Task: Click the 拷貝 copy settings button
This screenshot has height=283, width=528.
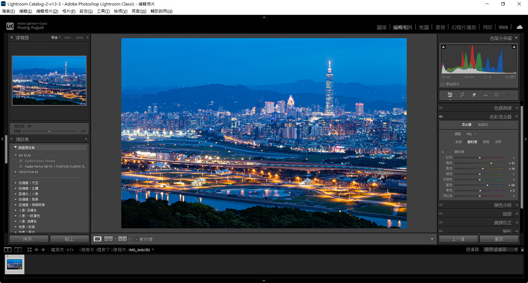Action: pyautogui.click(x=29, y=239)
